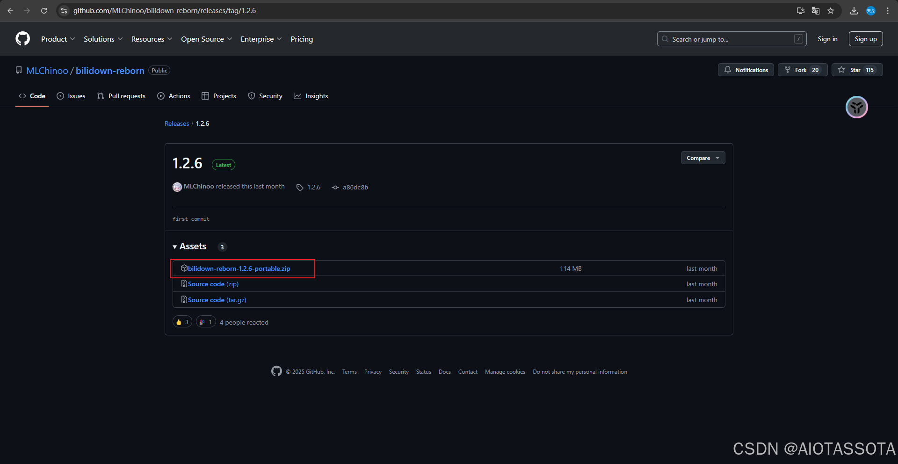Click the thumbs up reaction
Viewport: 898px width, 464px height.
(x=182, y=322)
